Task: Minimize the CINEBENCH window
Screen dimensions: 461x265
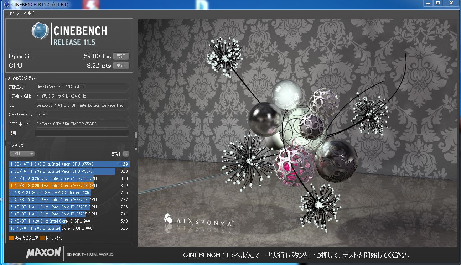Action: coord(429,3)
